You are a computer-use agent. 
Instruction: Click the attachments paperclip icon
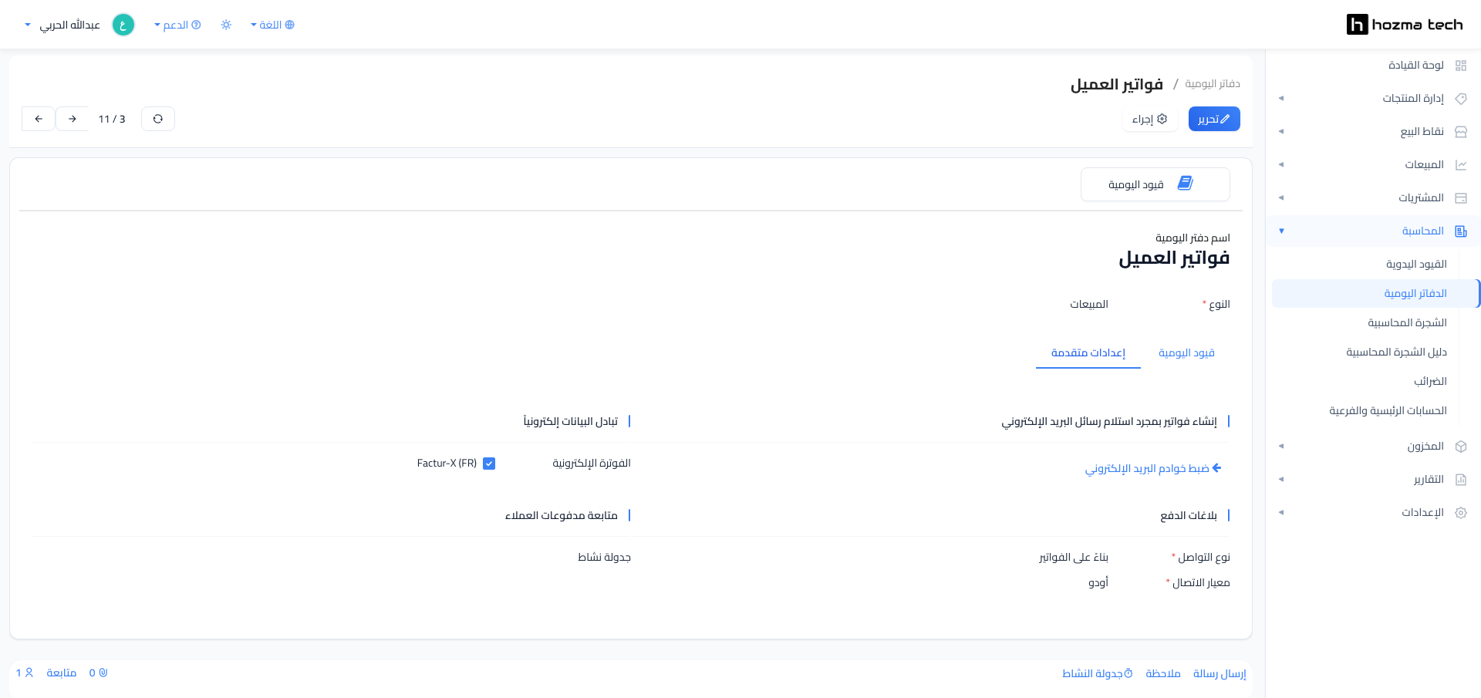103,673
